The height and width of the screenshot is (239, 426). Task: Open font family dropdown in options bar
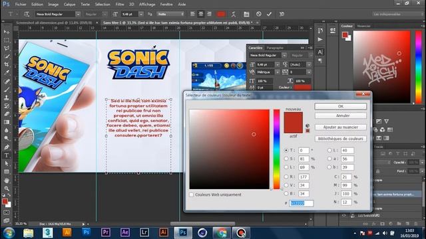pyautogui.click(x=78, y=14)
